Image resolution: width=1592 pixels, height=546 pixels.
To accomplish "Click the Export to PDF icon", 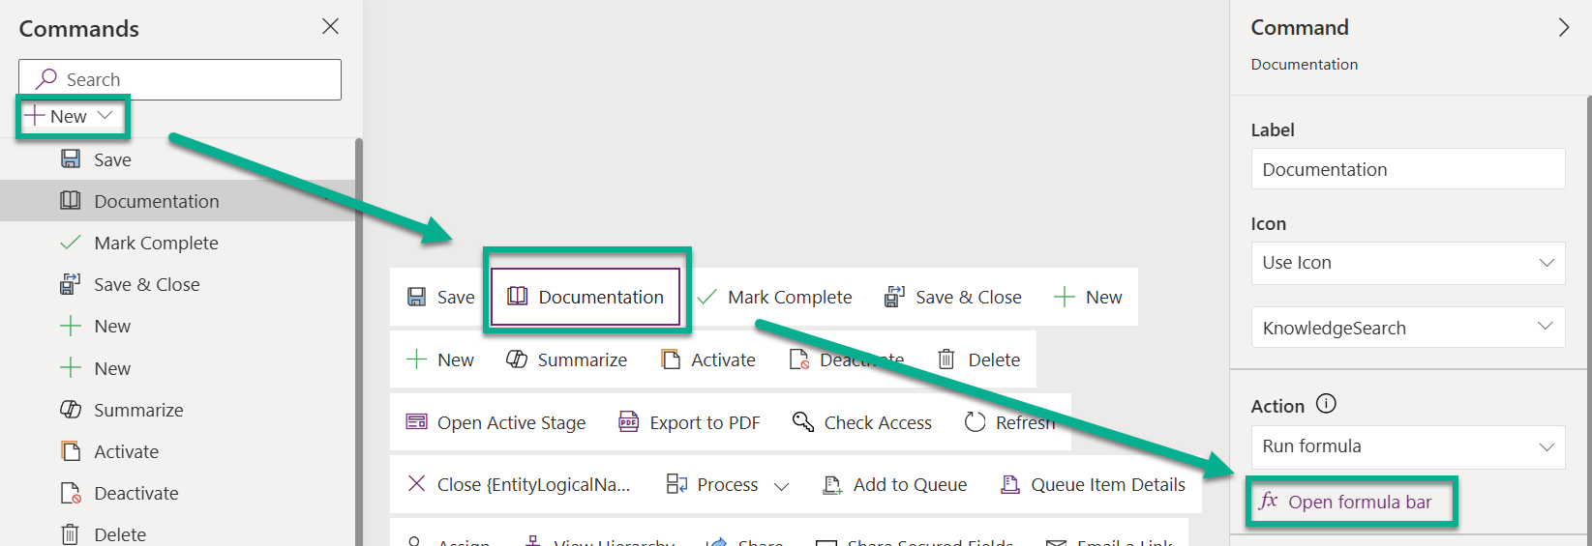I will click(x=629, y=422).
